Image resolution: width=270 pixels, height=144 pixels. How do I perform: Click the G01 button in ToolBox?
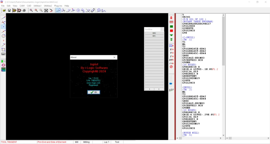coord(154,36)
